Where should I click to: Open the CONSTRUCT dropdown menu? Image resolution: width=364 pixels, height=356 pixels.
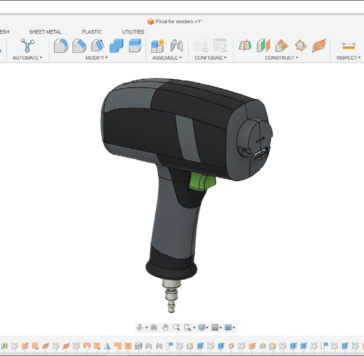point(282,57)
